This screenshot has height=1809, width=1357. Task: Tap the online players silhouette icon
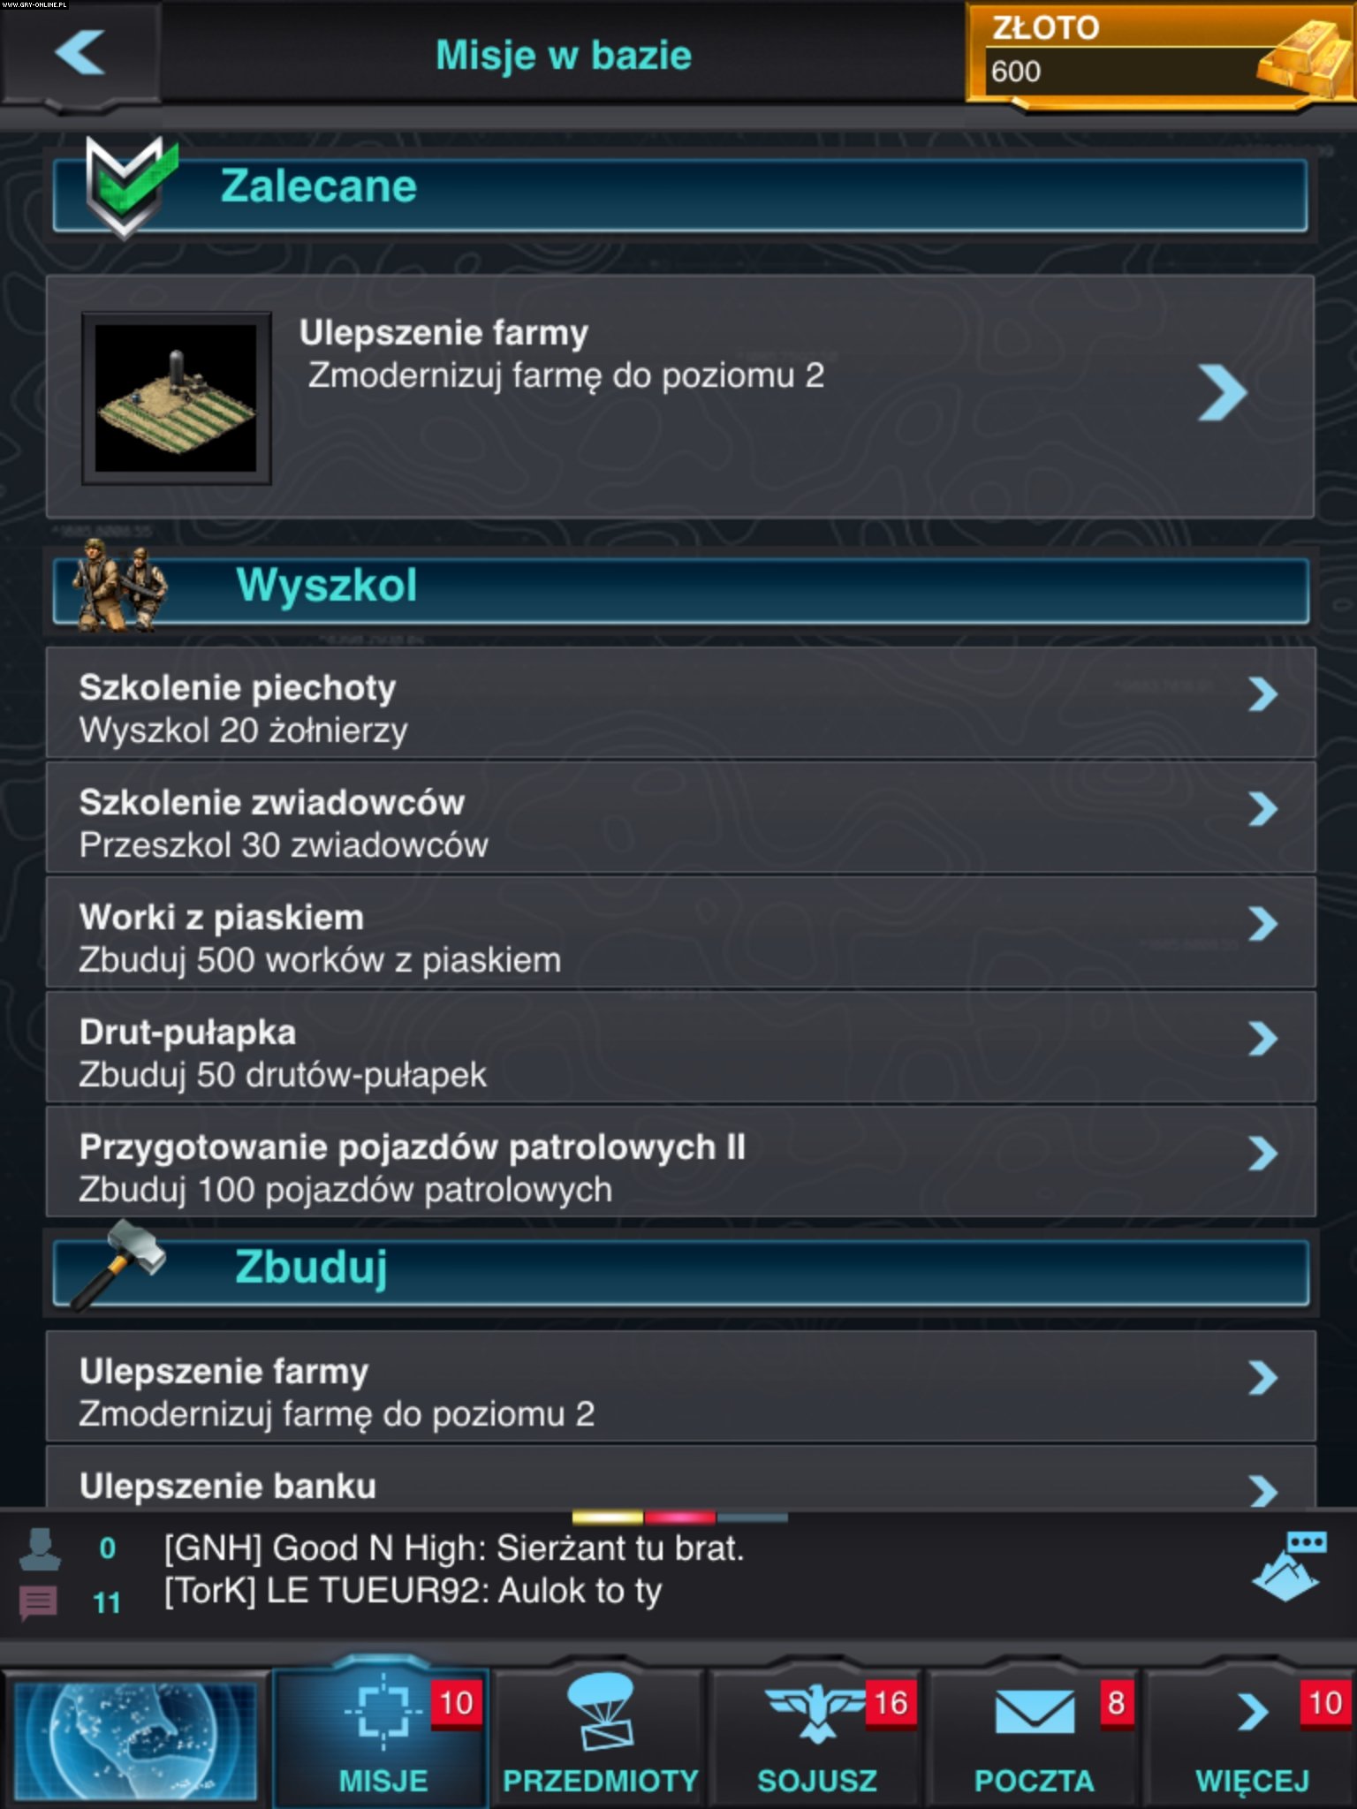[x=40, y=1548]
